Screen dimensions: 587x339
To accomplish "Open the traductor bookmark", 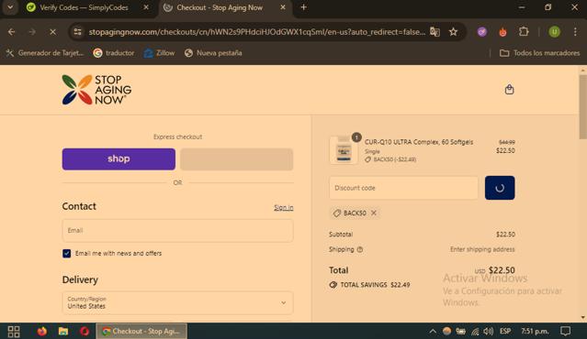I will pos(114,53).
